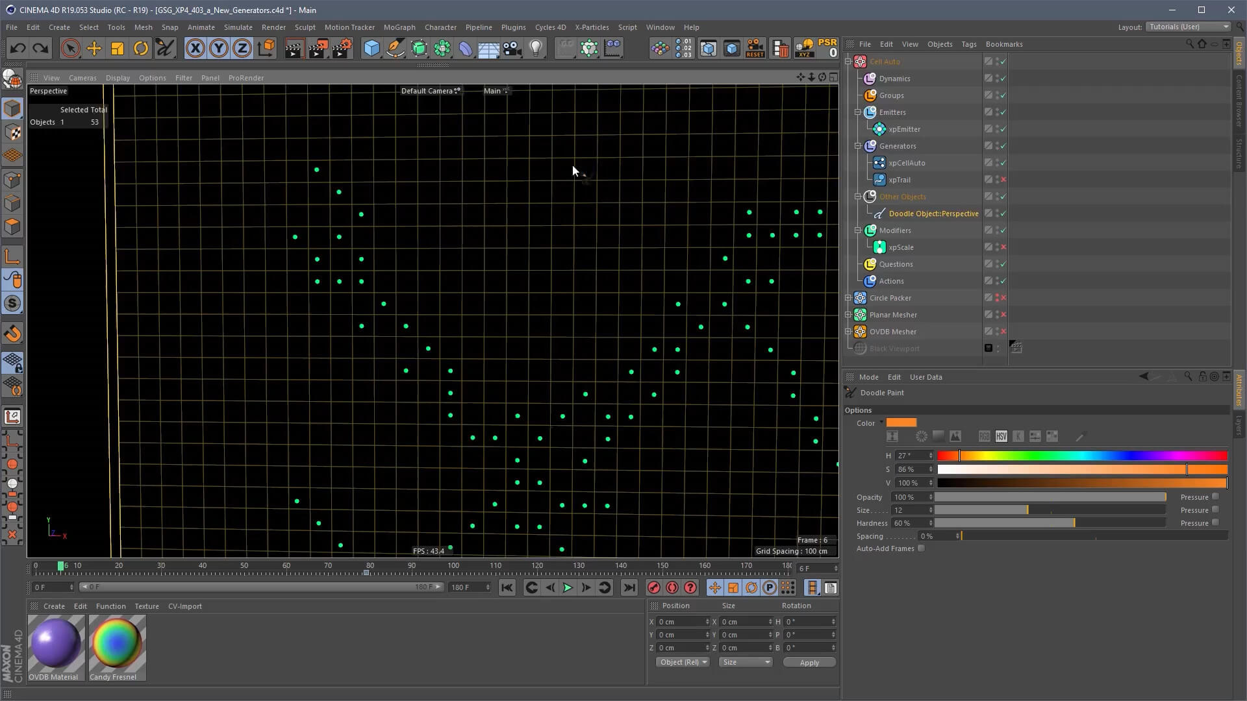Enable the Opacity Pressure checkbox
The width and height of the screenshot is (1247, 701).
click(1215, 497)
